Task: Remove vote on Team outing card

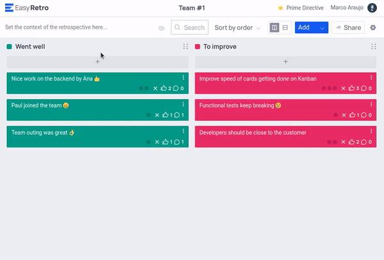Action: 157,142
